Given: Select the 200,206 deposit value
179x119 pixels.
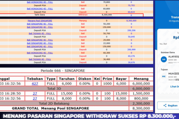Looking at the screenshot, I should pos(131,30).
